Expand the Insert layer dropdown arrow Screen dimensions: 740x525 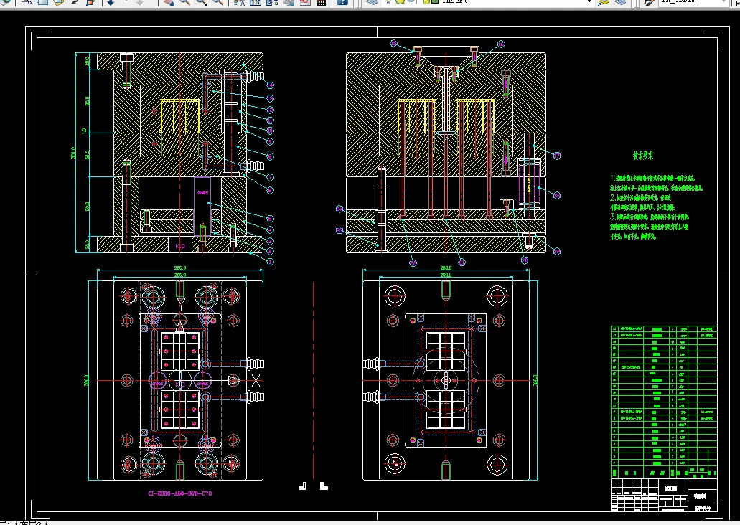point(590,2)
